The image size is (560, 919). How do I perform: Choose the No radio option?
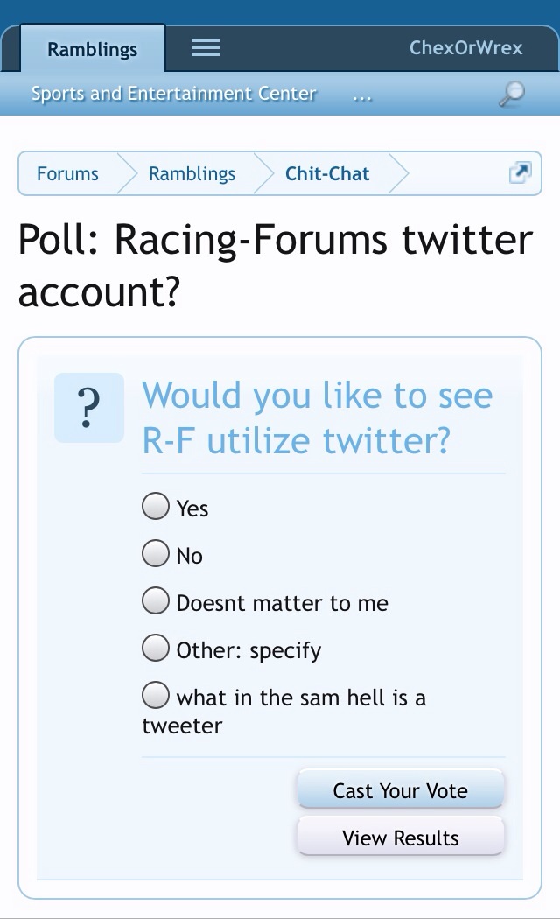click(156, 553)
